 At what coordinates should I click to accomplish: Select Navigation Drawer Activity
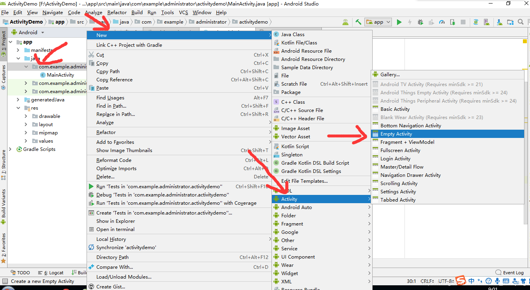coord(447,175)
